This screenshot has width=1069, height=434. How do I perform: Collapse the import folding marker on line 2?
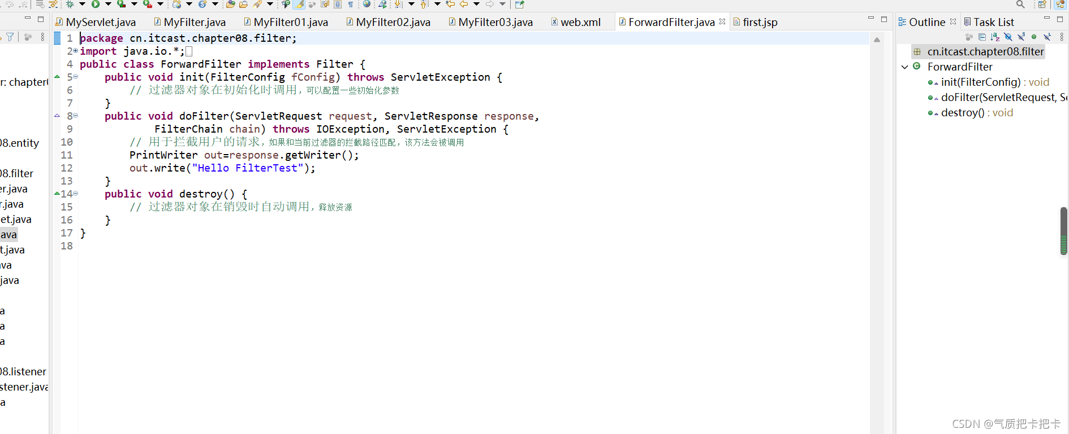75,51
